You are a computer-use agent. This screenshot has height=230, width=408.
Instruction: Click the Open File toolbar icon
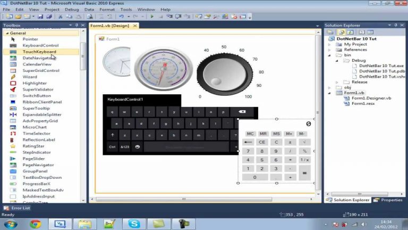(18, 17)
